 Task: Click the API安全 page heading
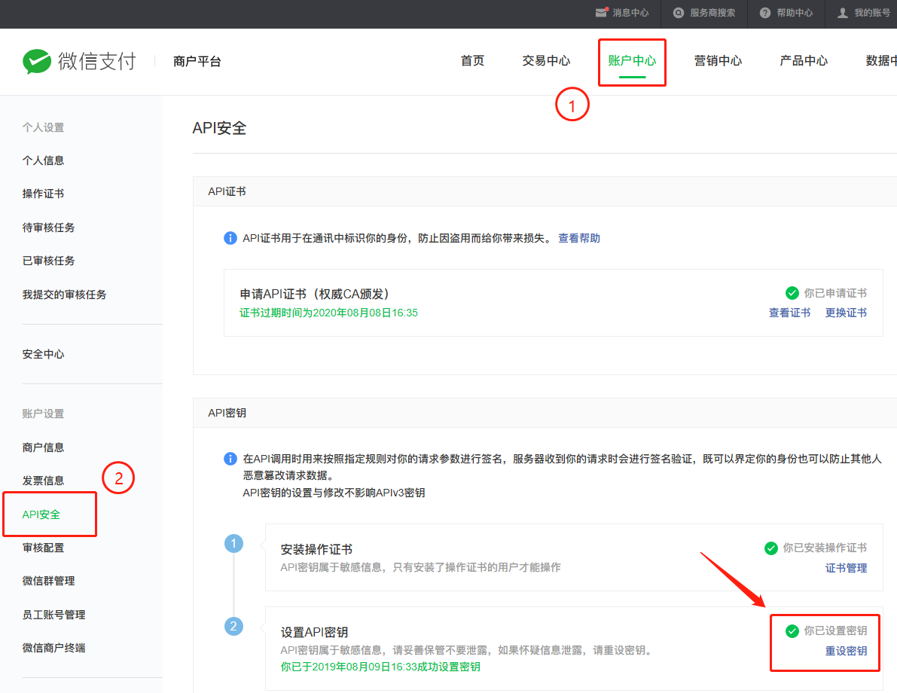219,127
